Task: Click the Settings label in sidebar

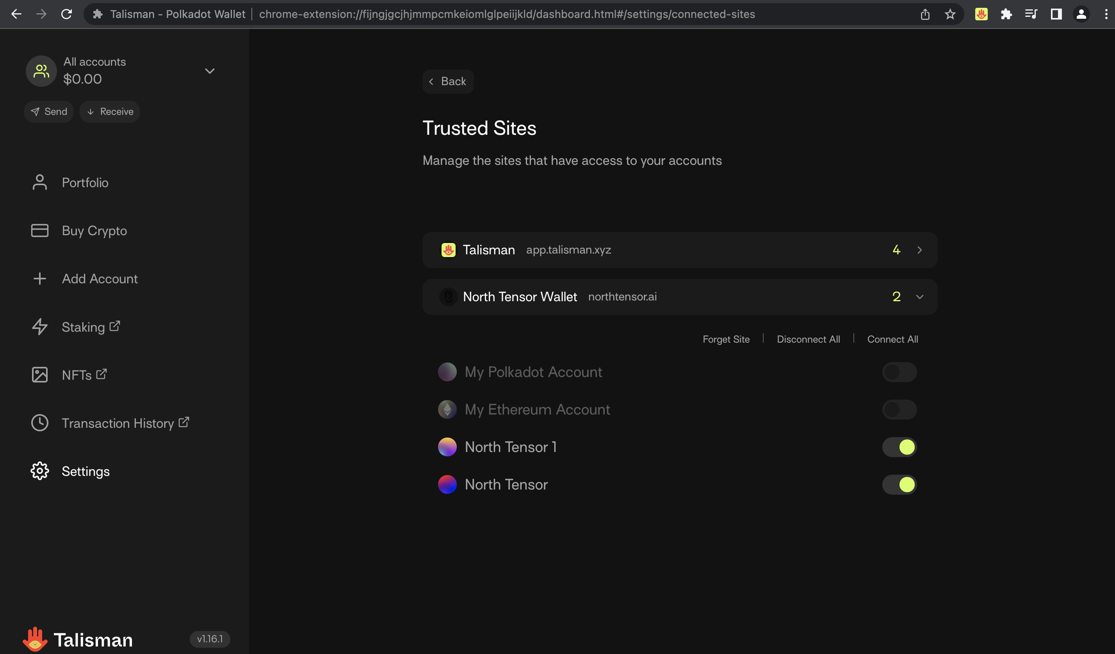Action: 86,472
